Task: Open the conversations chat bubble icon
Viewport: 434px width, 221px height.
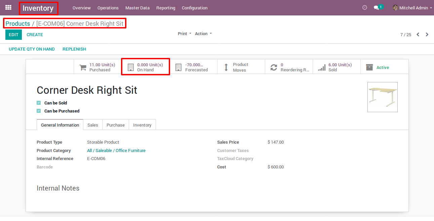Action: pos(376,8)
